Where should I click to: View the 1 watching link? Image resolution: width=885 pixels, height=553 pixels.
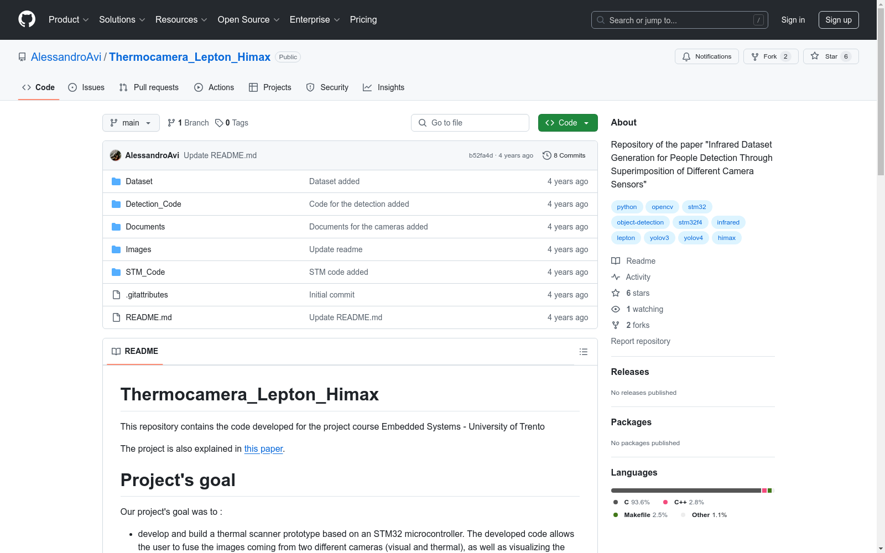coord(637,309)
